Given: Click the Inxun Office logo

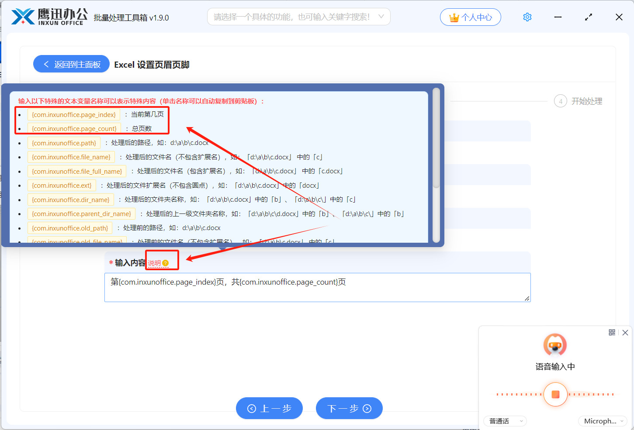Looking at the screenshot, I should coord(49,17).
